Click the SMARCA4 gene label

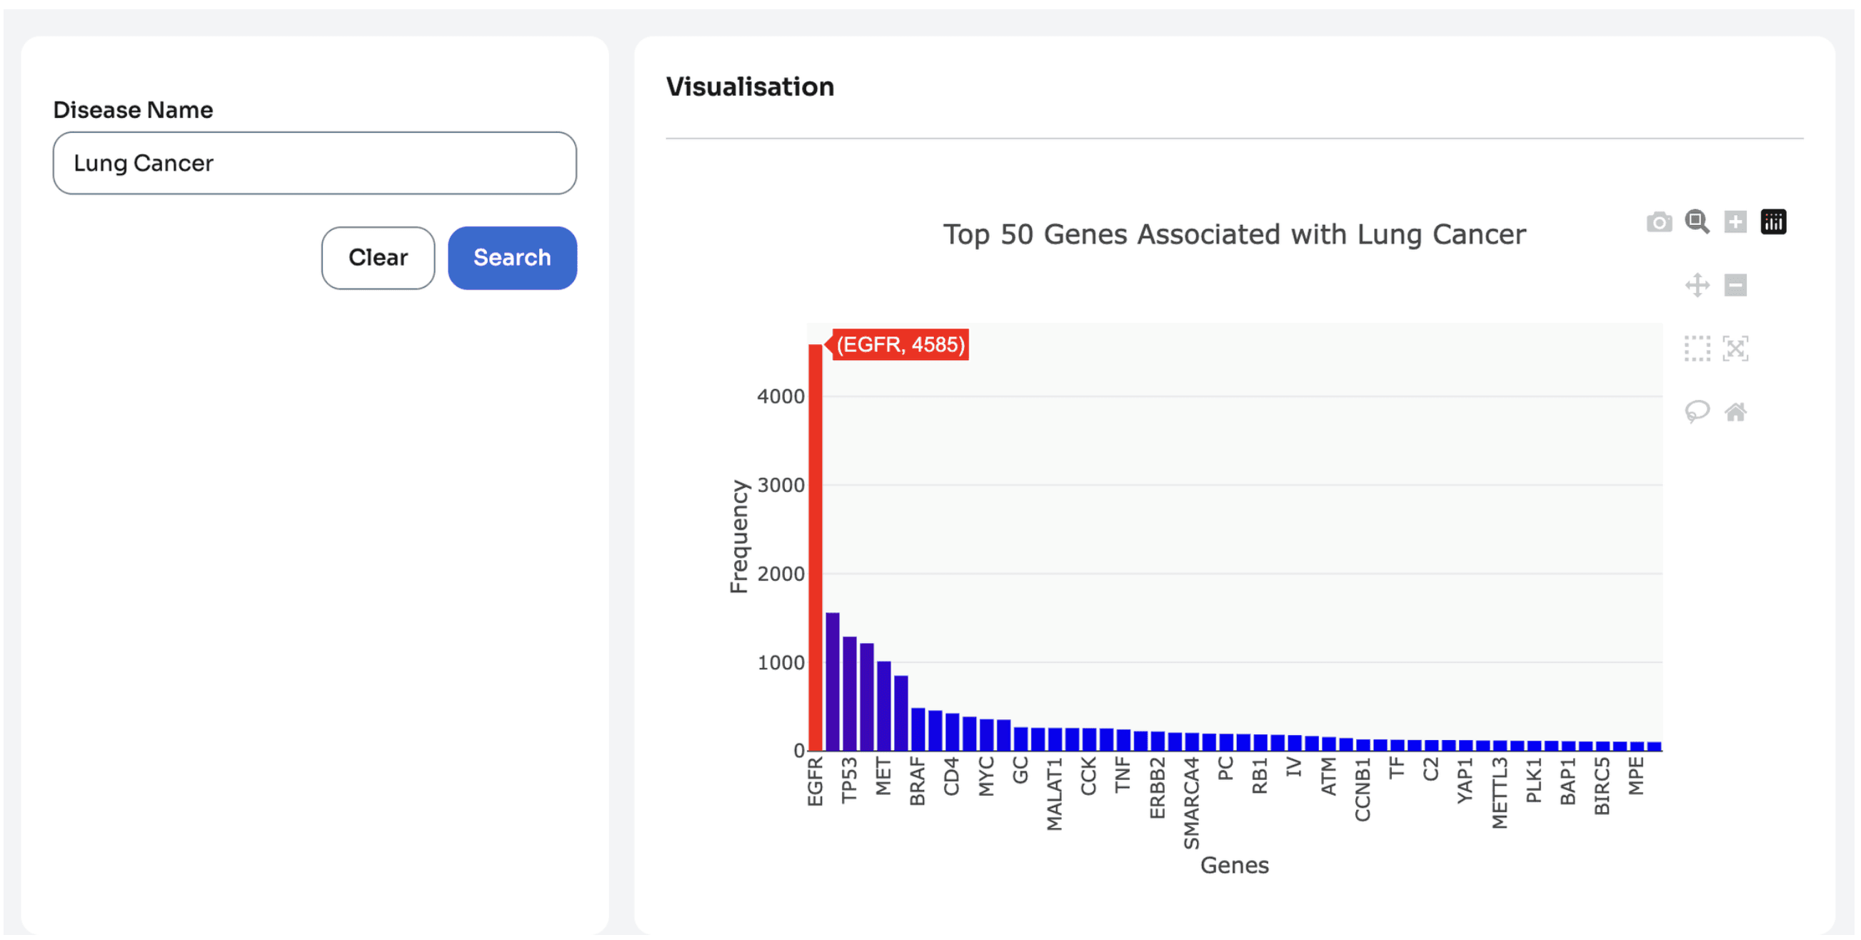(1191, 803)
